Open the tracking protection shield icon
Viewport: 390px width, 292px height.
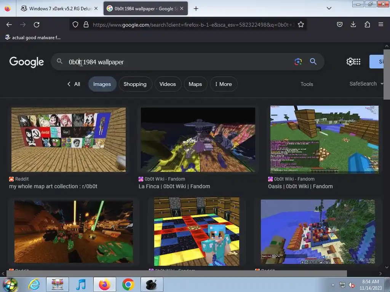coord(75,24)
